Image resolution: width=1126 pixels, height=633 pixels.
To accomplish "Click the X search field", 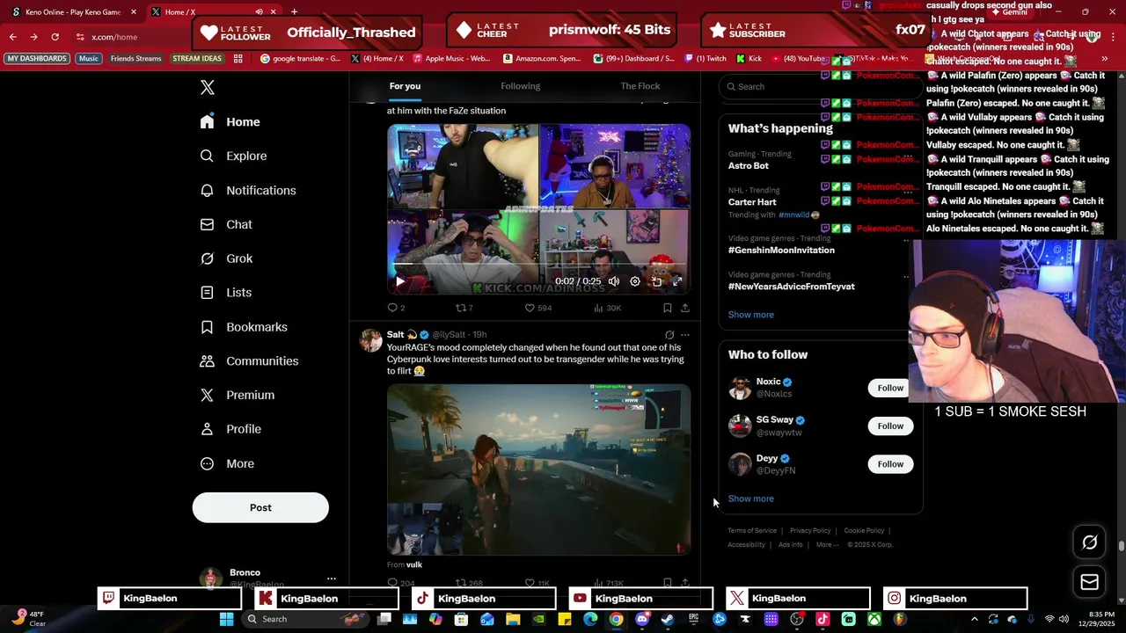I will [x=821, y=86].
